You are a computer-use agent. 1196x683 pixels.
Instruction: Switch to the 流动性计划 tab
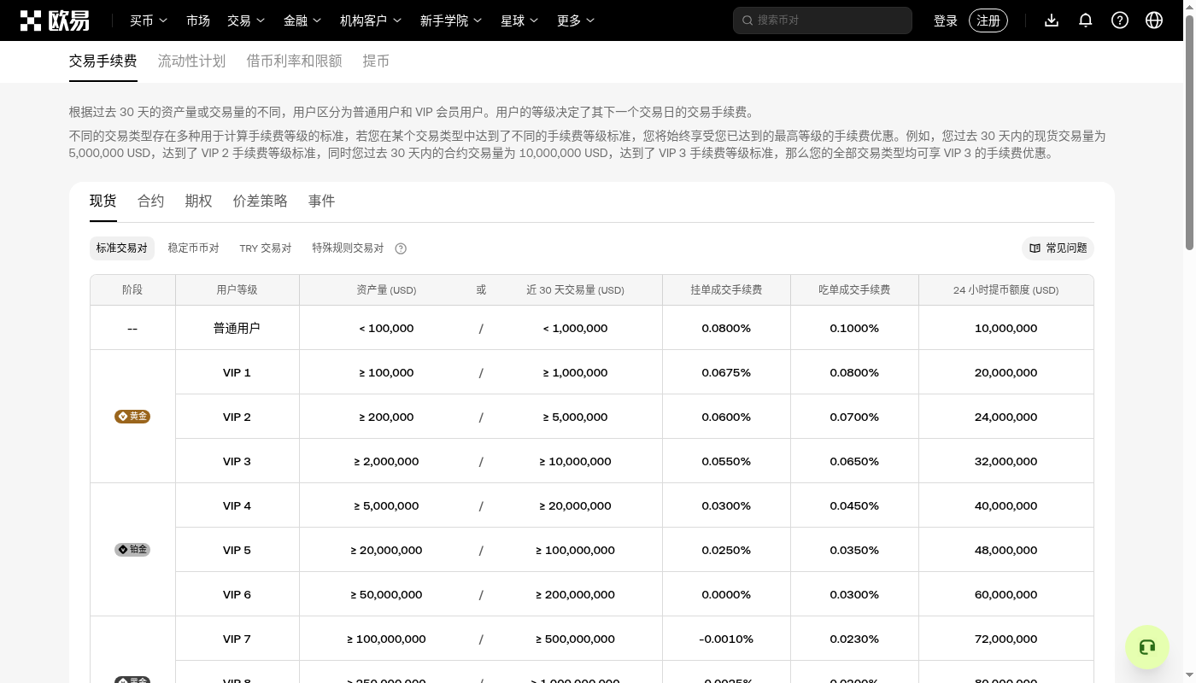(192, 61)
